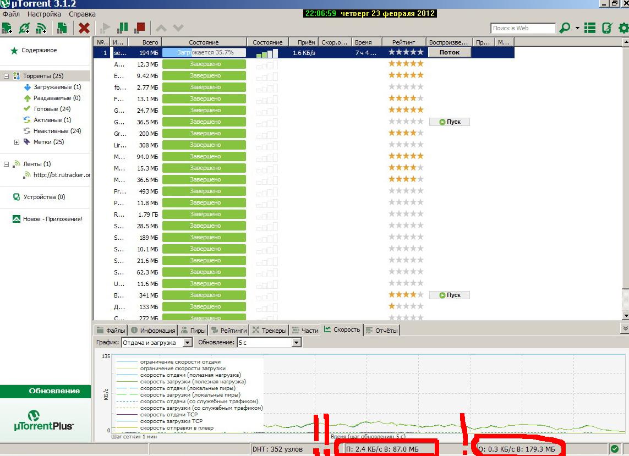Move torrent down in queue arrow

coord(178,28)
